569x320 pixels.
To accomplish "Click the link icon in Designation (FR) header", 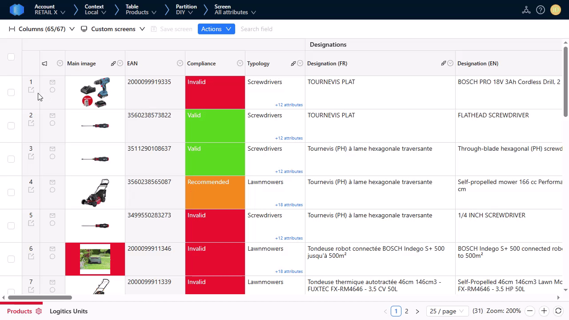I will pyautogui.click(x=443, y=64).
